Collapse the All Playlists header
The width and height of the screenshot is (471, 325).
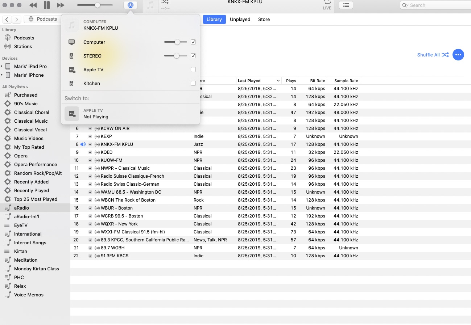(x=15, y=87)
